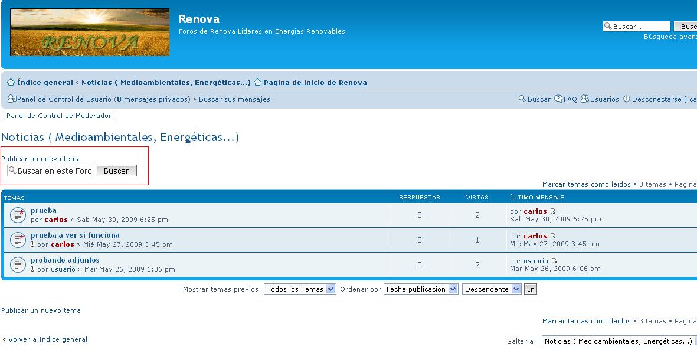This screenshot has height=350, width=697.
Task: Open 'Pagina de inicio de Renova' link
Action: pyautogui.click(x=315, y=83)
